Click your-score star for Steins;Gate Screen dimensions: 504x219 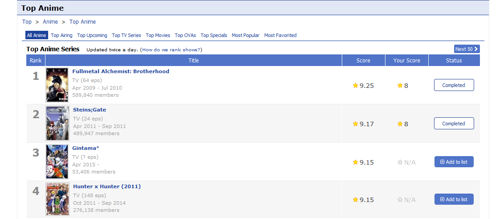(400, 124)
